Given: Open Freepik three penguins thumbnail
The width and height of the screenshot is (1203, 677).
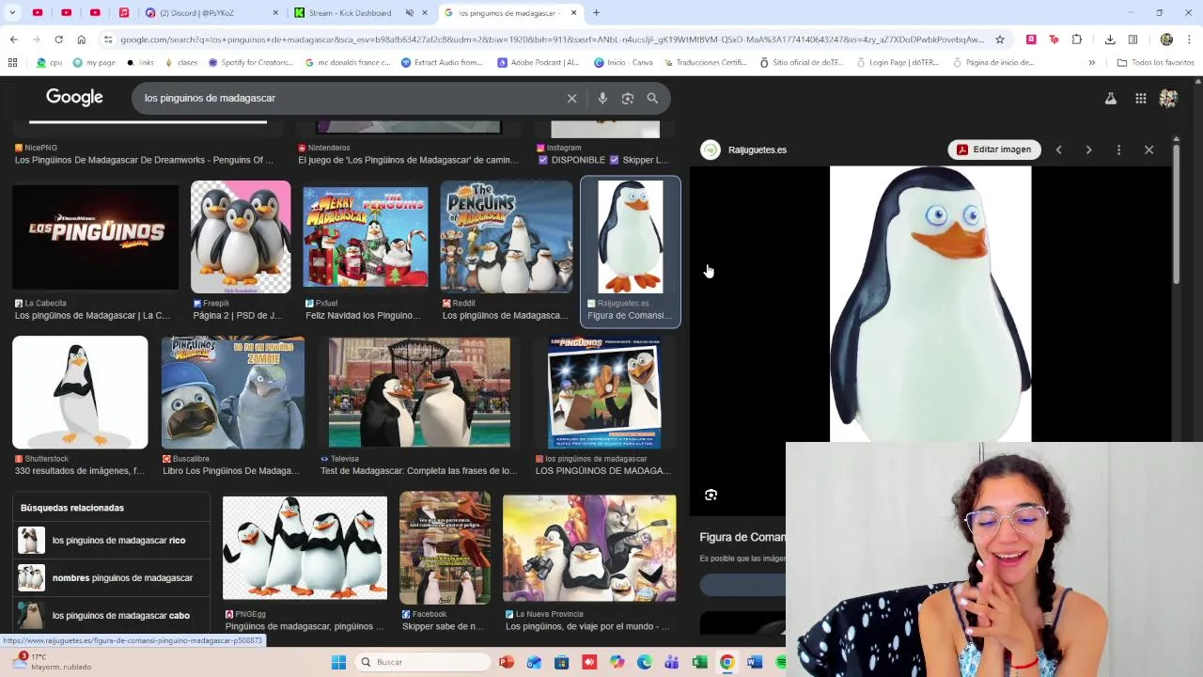Looking at the screenshot, I should click(241, 237).
